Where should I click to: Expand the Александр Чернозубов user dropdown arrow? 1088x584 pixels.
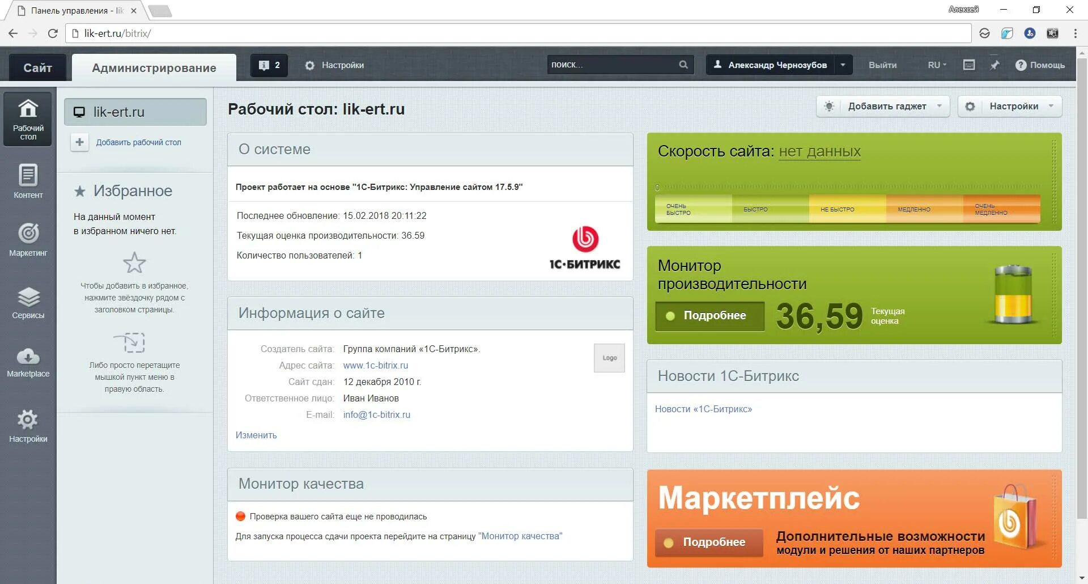click(x=843, y=65)
